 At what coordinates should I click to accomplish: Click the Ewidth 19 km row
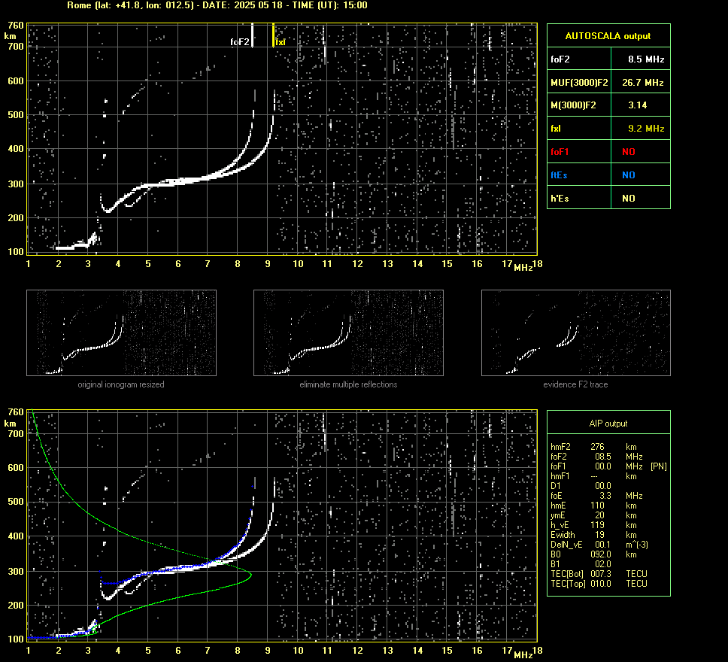(594, 534)
